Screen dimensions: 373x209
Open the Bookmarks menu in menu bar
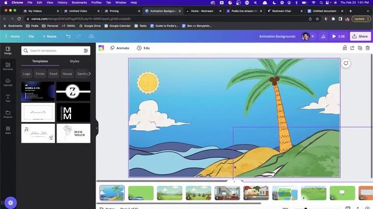79,2
